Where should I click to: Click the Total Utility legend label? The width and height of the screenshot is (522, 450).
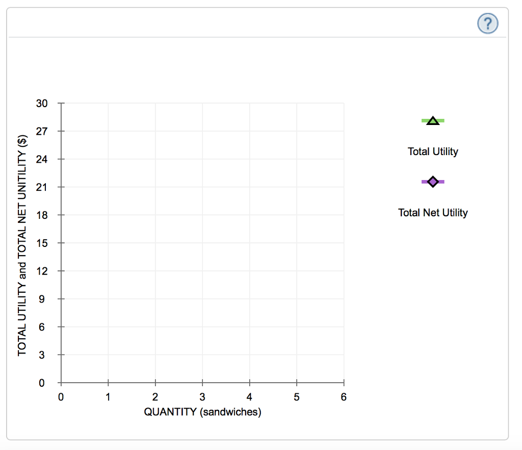[432, 152]
